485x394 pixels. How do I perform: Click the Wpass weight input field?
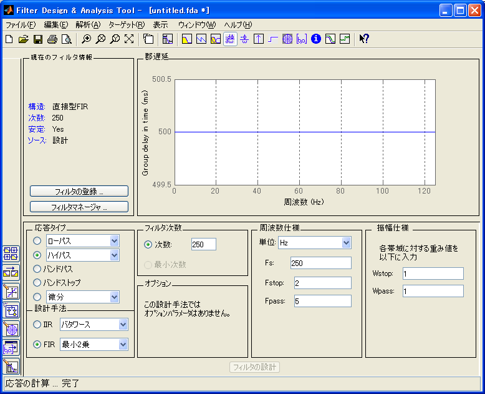click(x=433, y=291)
